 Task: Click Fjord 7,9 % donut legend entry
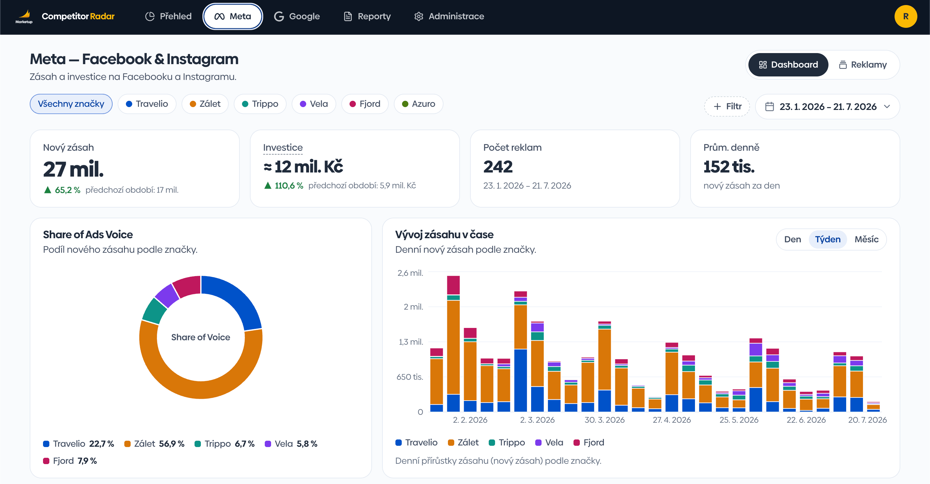(x=70, y=461)
